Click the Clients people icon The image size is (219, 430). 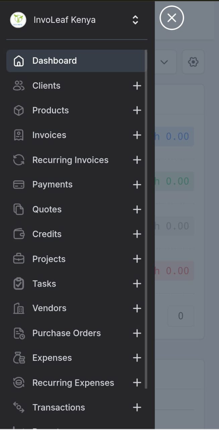pos(19,86)
